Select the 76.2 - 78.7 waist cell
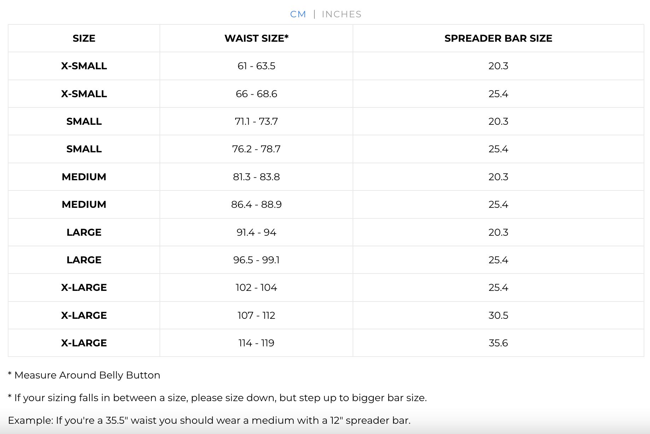 tap(256, 149)
